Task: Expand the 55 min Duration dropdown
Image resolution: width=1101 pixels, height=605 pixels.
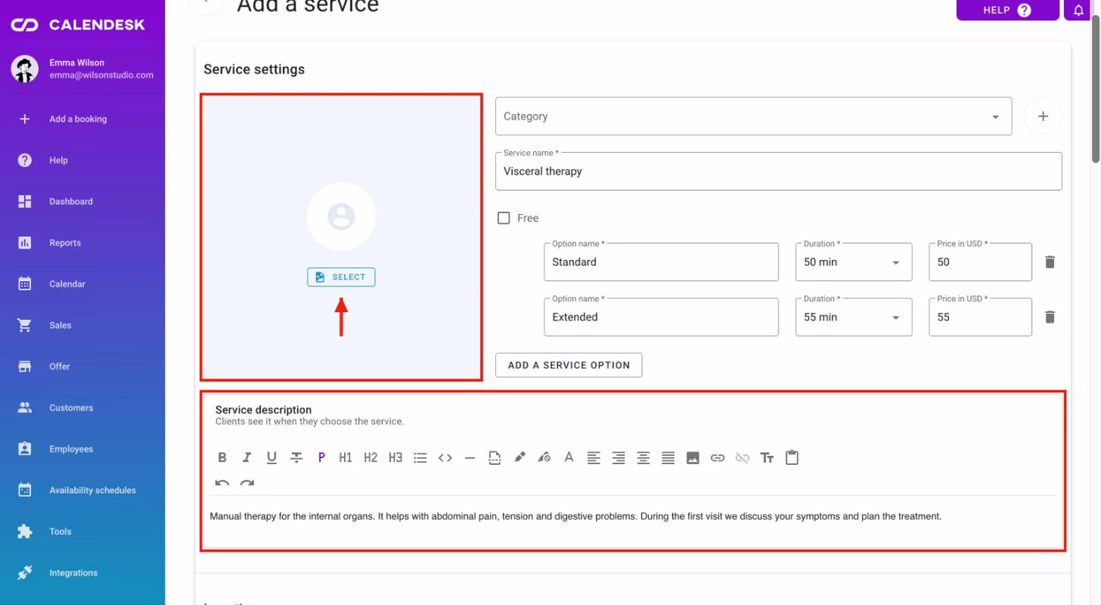Action: click(x=854, y=317)
